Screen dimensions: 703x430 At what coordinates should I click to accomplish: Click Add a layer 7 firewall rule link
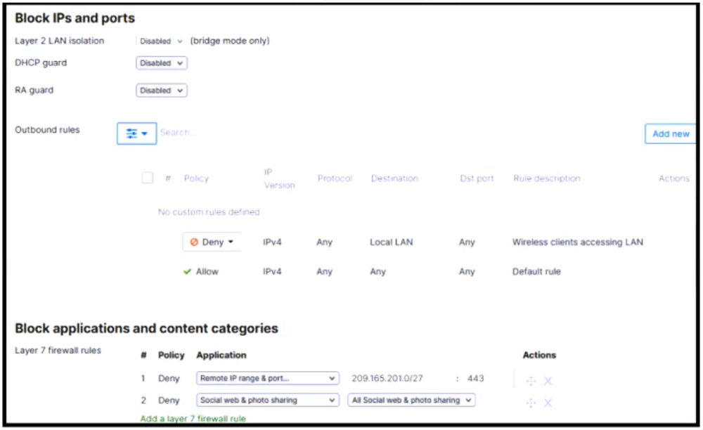pyautogui.click(x=193, y=419)
